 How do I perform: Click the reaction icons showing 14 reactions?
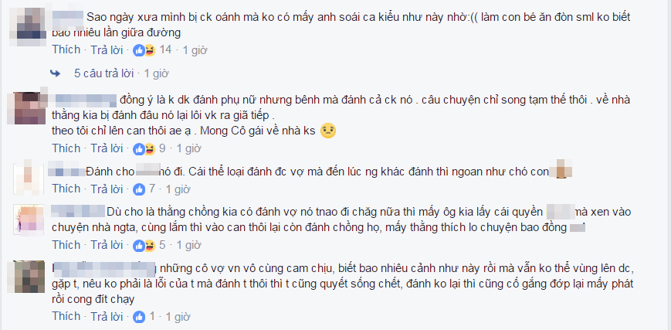pyautogui.click(x=144, y=50)
